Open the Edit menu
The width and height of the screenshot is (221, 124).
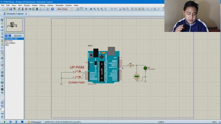[x=8, y=6]
